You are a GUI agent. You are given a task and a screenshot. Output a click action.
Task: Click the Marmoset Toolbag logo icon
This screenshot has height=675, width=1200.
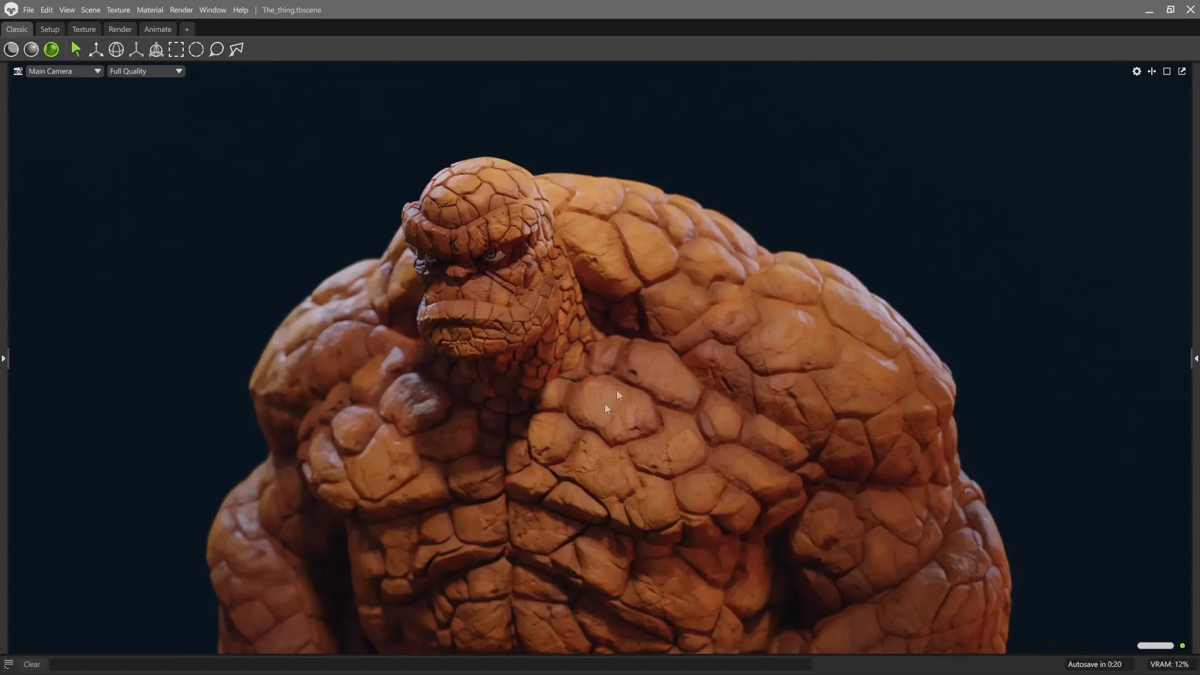pyautogui.click(x=11, y=9)
